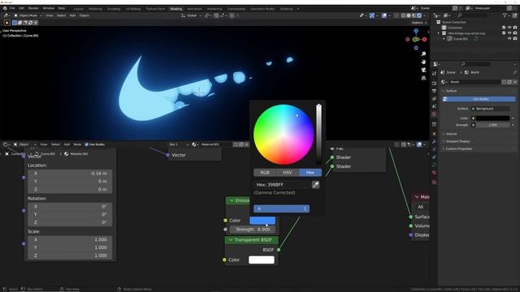Viewport: 520px width, 292px height.
Task: Open the Options dropdown in viewport
Action: point(419,23)
